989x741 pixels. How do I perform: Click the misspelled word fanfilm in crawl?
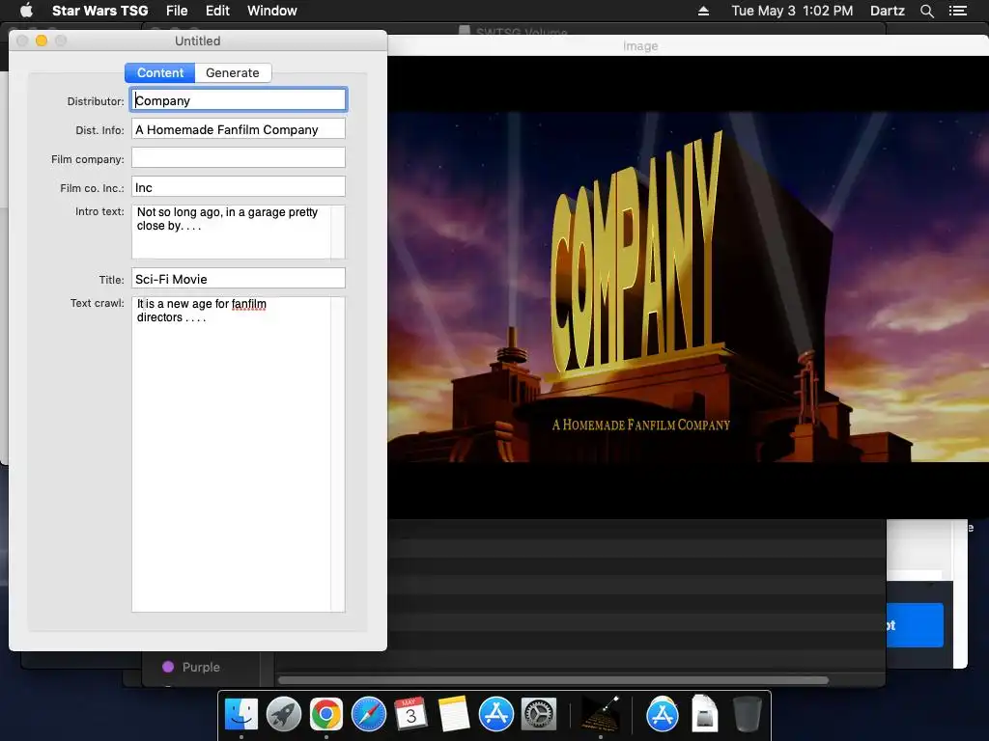(248, 304)
